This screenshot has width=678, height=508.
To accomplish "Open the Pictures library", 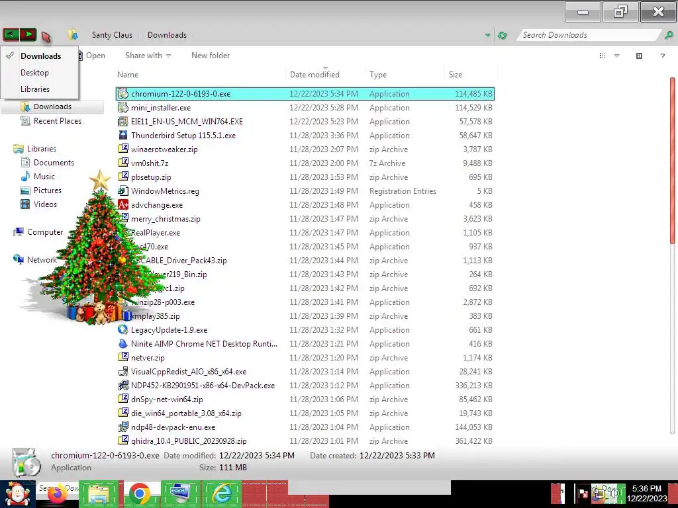I will click(x=48, y=190).
